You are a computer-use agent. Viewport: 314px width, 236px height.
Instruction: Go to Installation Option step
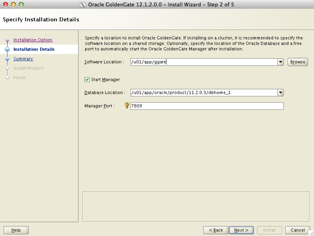pyautogui.click(x=33, y=40)
